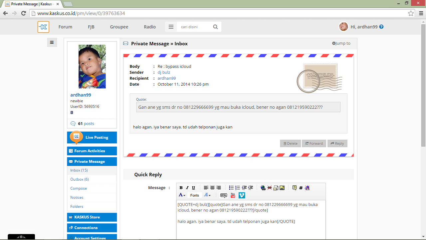This screenshot has width=426, height=240.
Task: Open the Jump to menu
Action: coord(341,43)
